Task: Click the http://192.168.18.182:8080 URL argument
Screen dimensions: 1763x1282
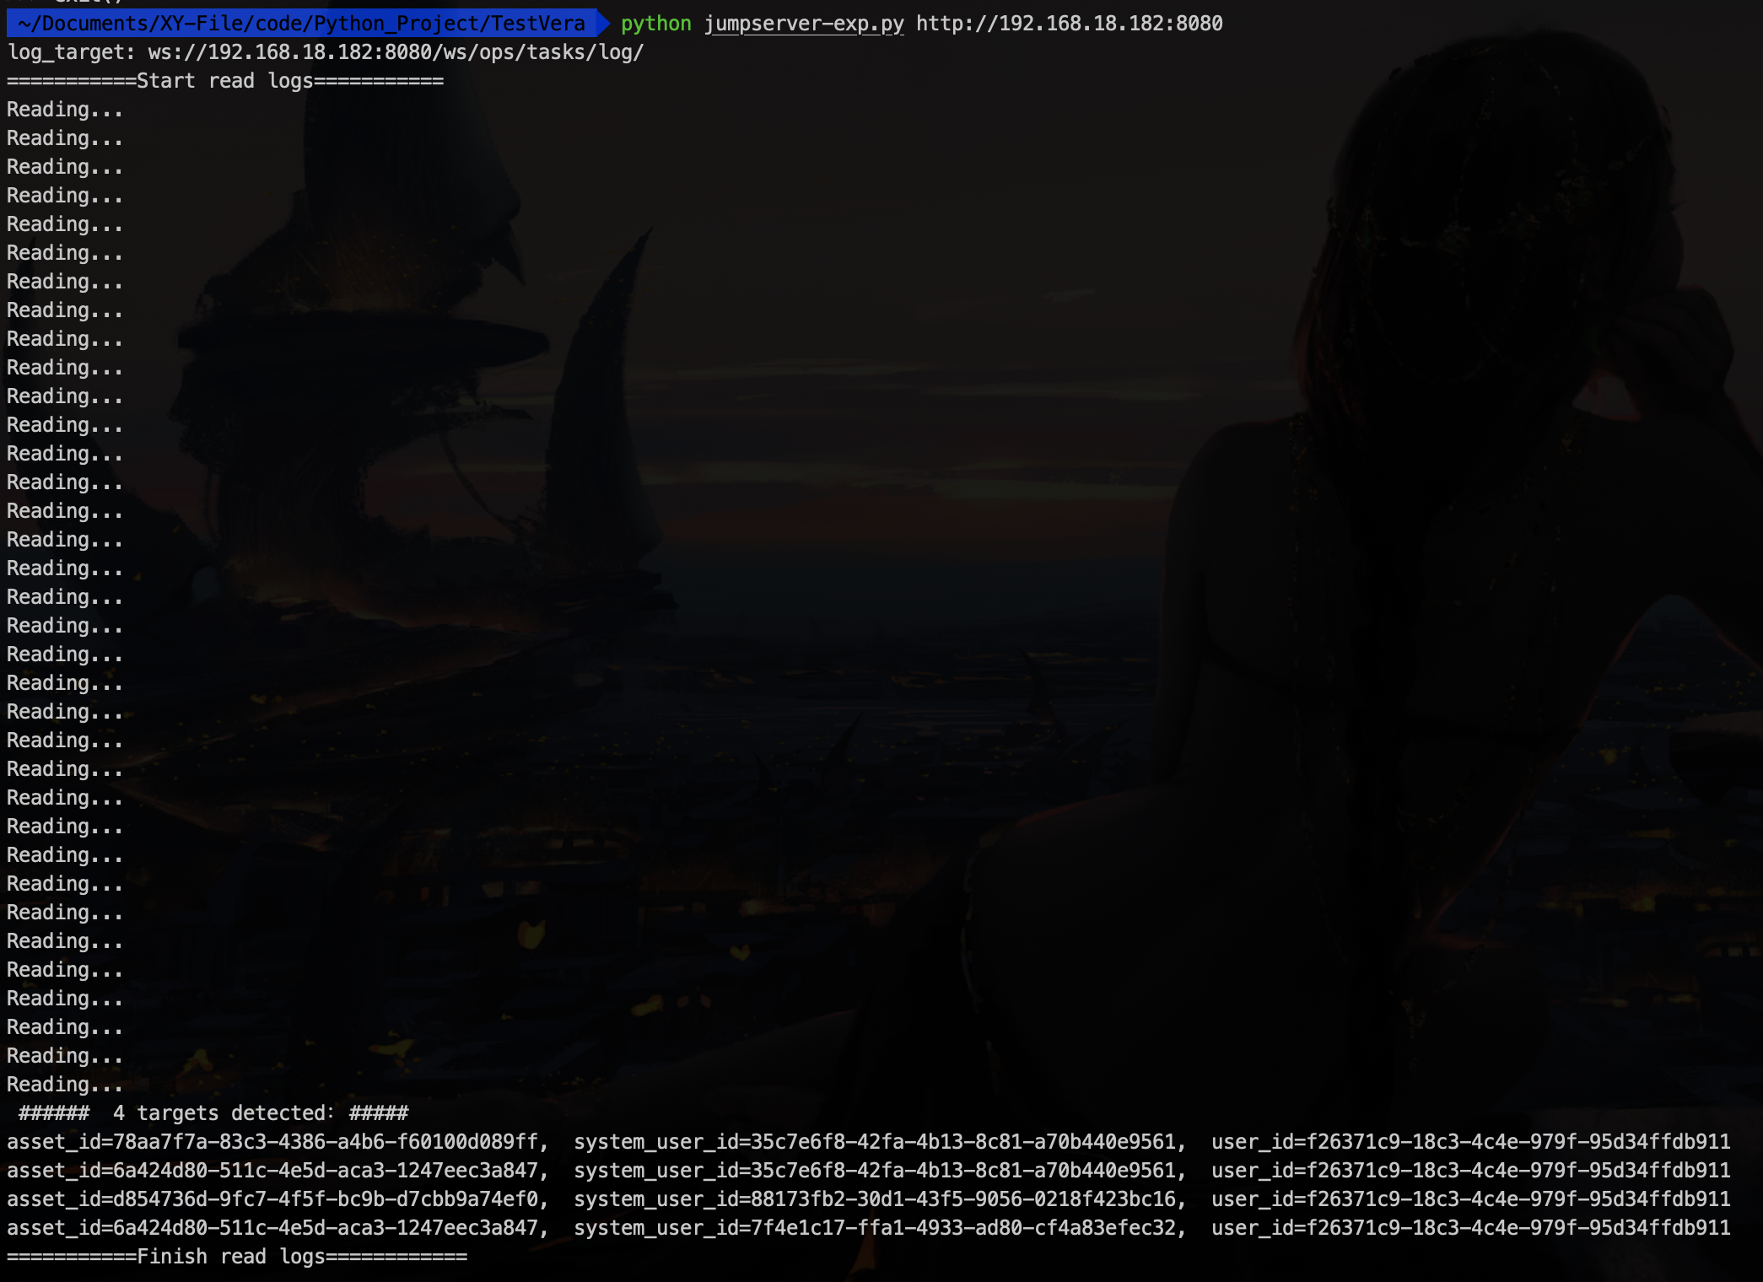Action: pos(1069,24)
